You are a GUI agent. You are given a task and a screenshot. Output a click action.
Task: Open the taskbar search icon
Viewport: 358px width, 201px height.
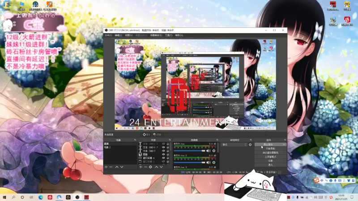click(13, 197)
